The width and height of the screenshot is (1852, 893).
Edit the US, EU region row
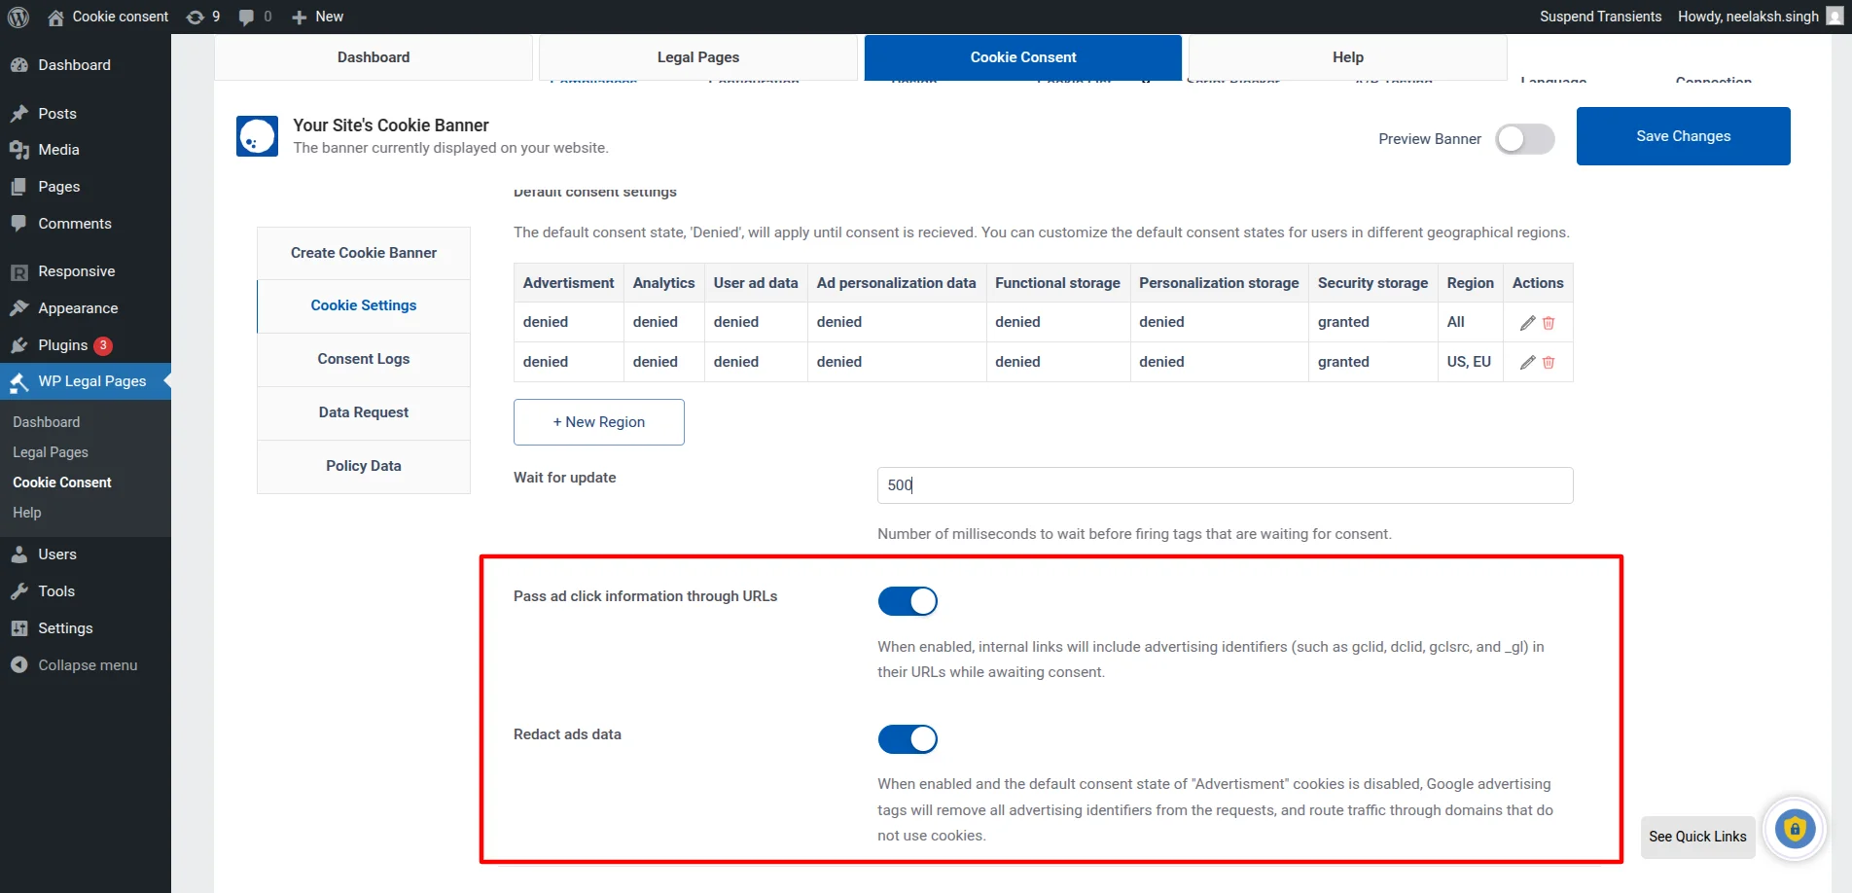point(1527,363)
